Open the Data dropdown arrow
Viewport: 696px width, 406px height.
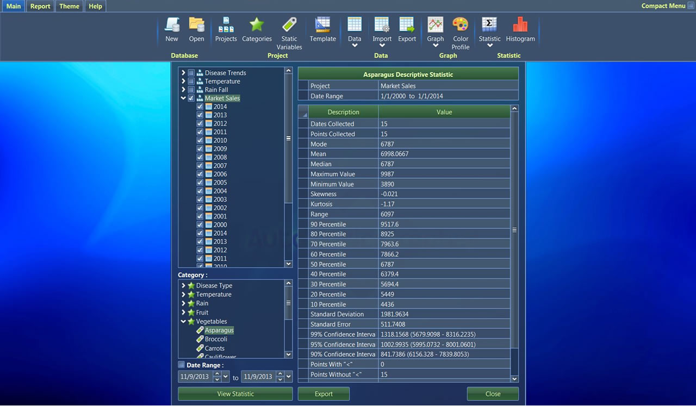(x=355, y=46)
